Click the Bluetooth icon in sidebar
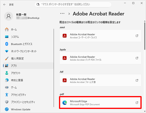 [x=7, y=44]
